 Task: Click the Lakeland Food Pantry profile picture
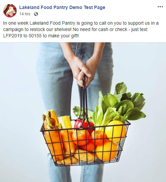[10, 11]
